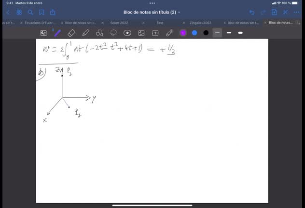Bookmark the current page
Viewport: 305px width, 208px height.
(x=42, y=13)
